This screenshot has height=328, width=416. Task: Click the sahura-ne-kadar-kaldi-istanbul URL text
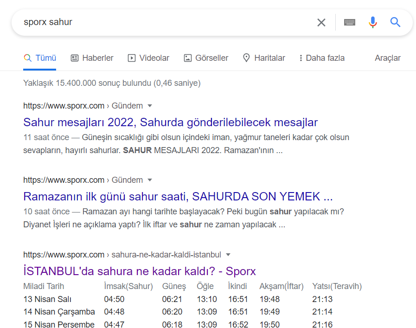122,255
